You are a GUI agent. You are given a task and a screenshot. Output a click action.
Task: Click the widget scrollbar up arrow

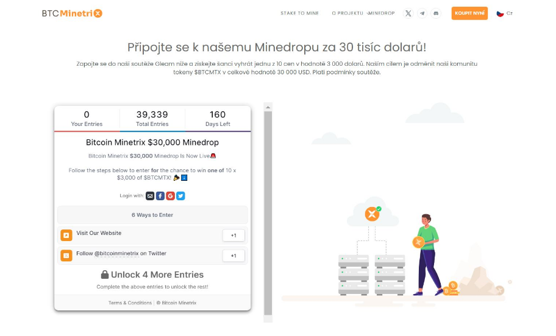coord(268,107)
